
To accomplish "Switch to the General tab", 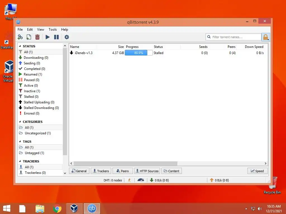I will [x=79, y=171].
